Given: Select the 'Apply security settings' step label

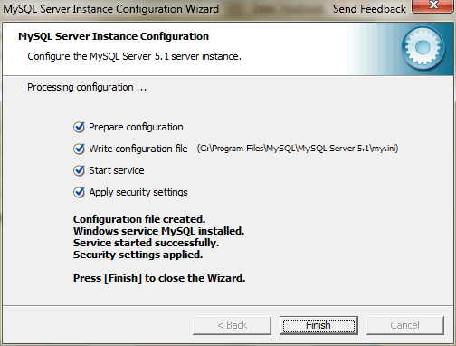Looking at the screenshot, I should 138,192.
